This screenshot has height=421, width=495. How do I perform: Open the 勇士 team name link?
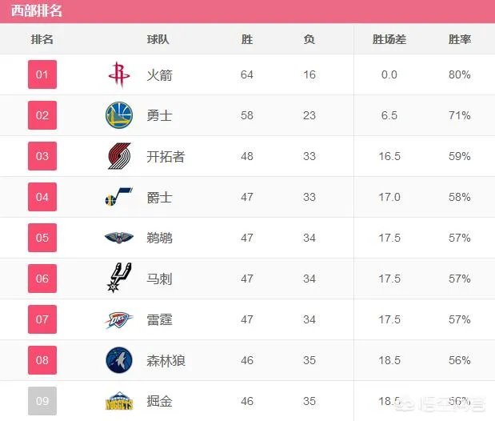(x=159, y=115)
